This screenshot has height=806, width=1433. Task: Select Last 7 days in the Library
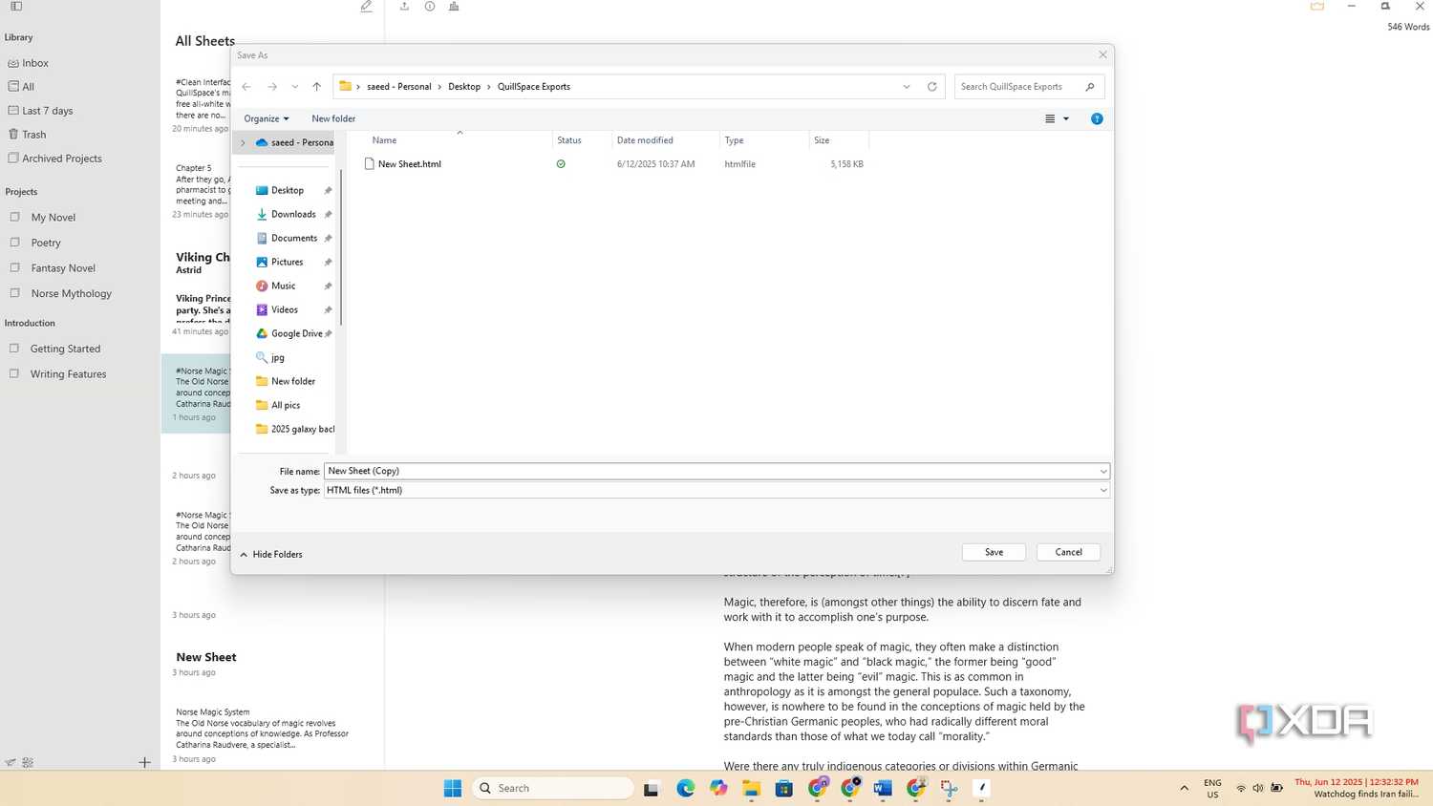40,111
